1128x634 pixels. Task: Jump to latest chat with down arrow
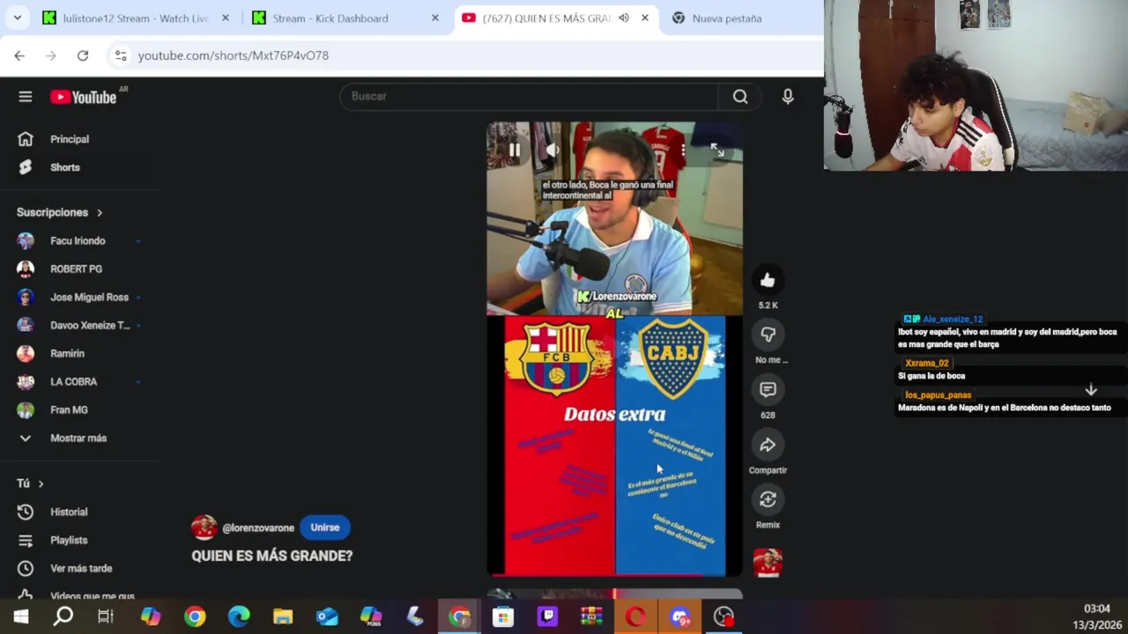click(x=1091, y=390)
